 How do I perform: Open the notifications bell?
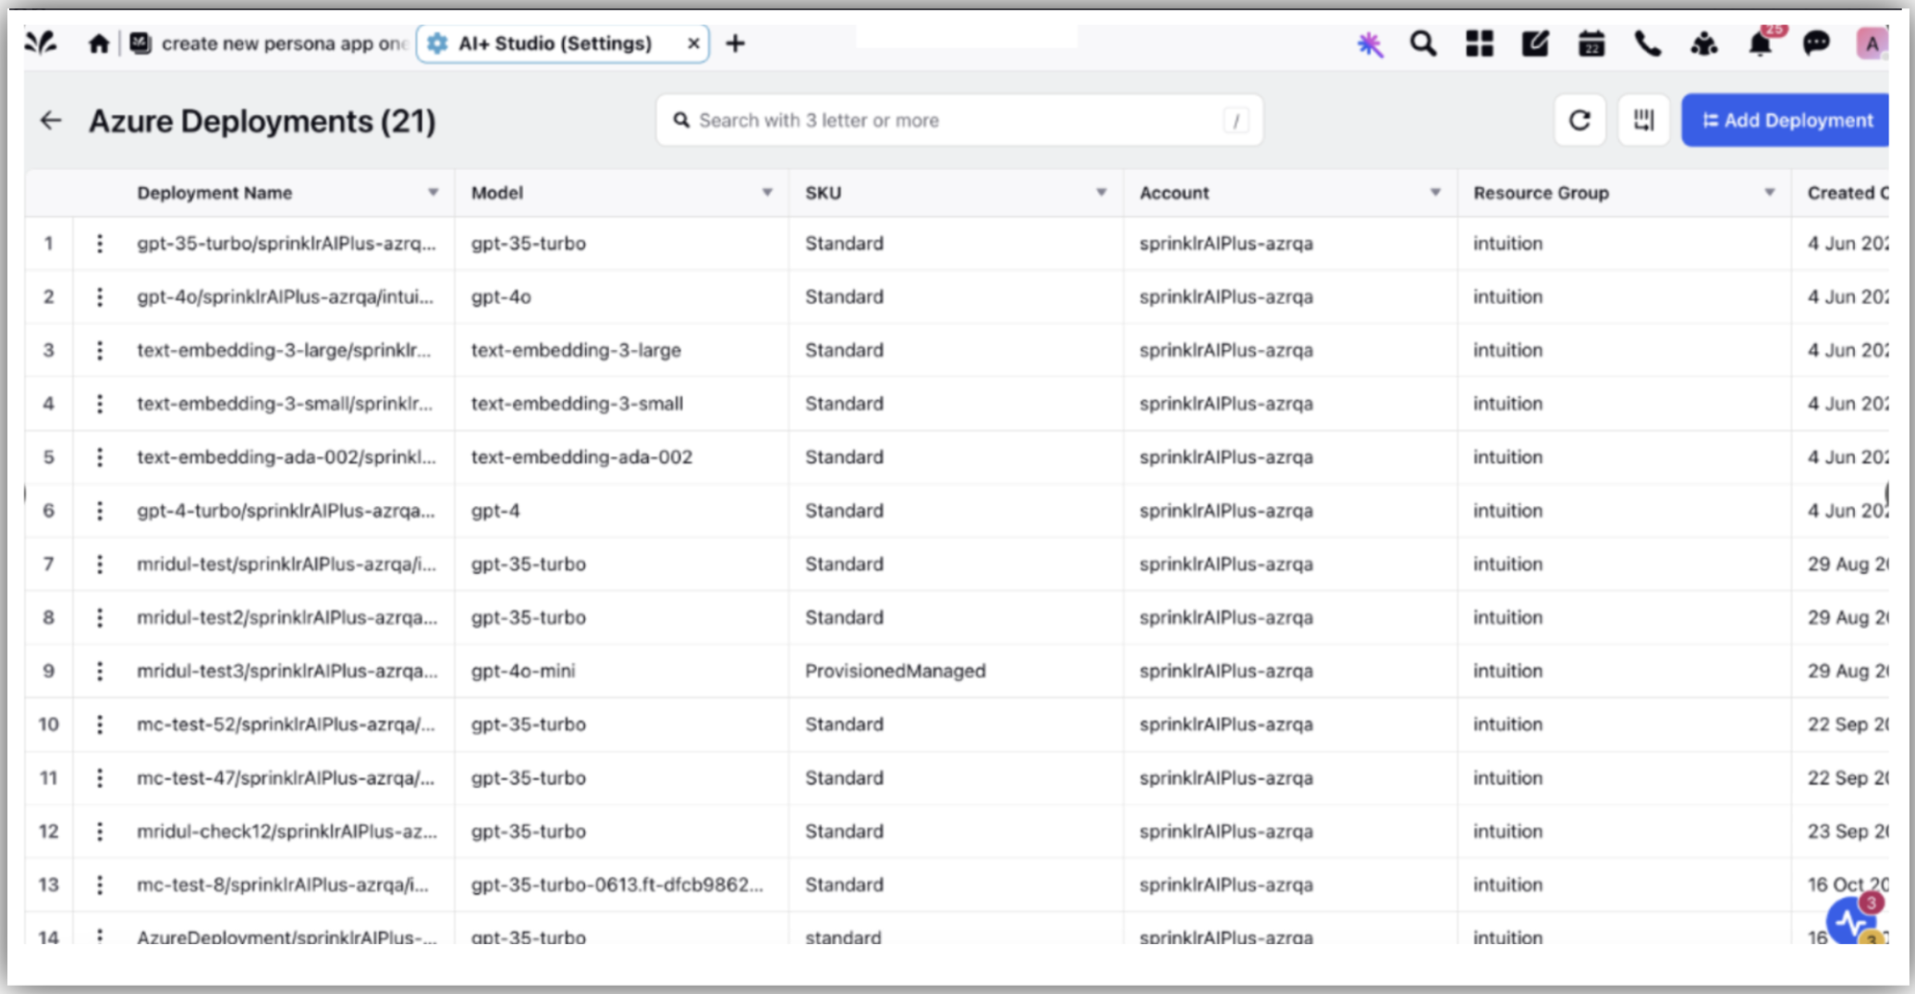(x=1761, y=43)
